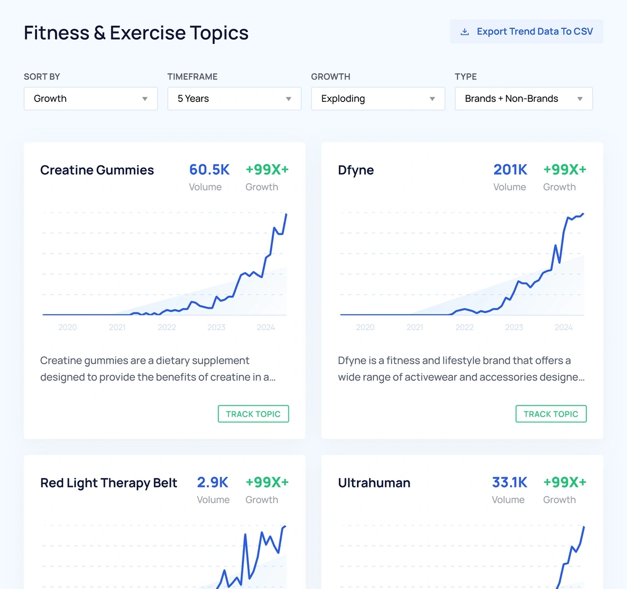Open the Creatine Gummies topic title

click(x=97, y=170)
